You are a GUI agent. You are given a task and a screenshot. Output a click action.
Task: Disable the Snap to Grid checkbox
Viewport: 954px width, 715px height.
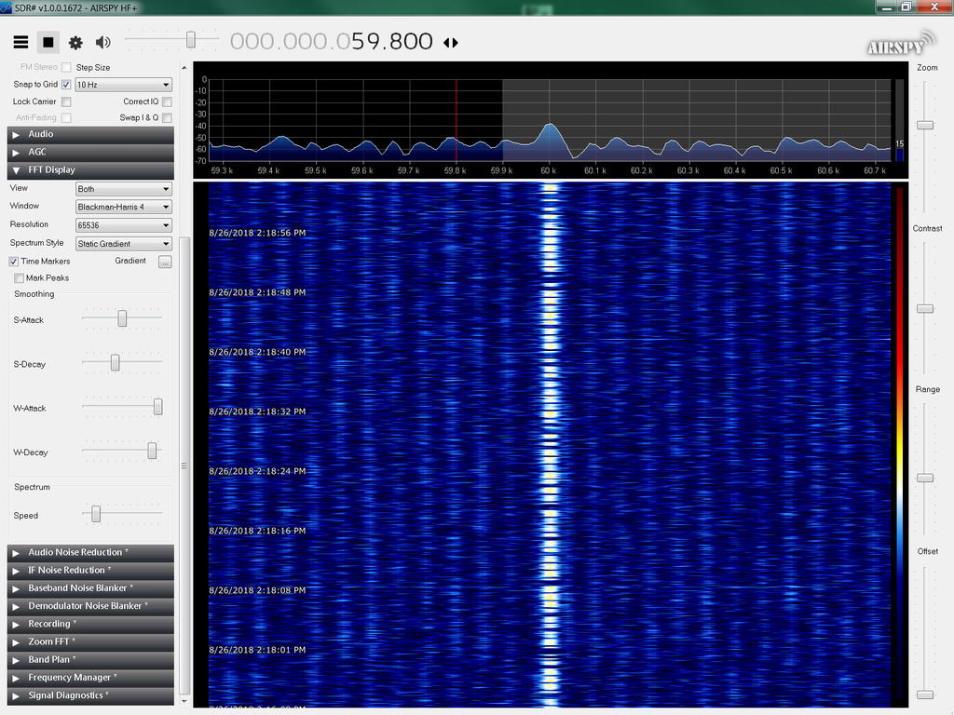coord(66,85)
